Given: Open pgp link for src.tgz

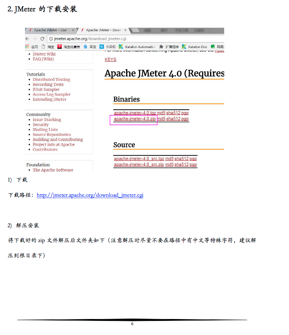Looking at the screenshot, I should tap(193, 159).
